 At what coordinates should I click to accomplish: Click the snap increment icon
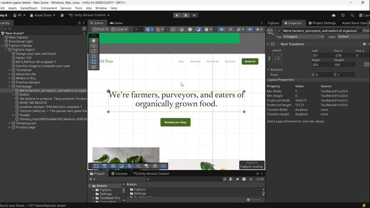158,29
